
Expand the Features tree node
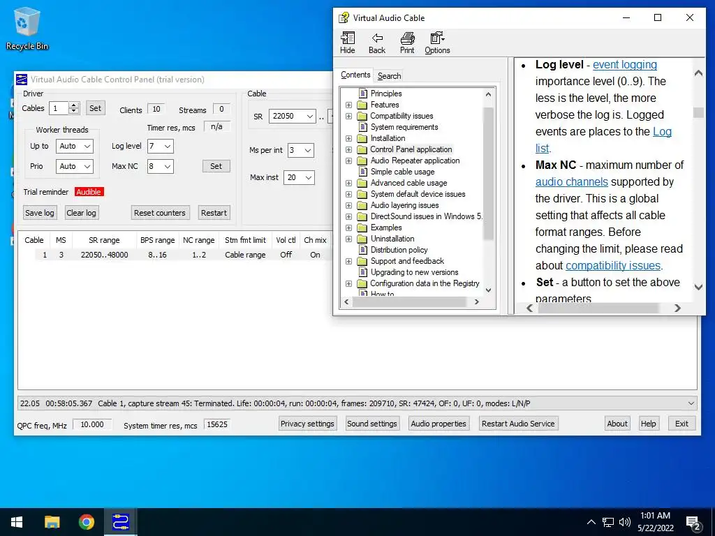click(349, 105)
